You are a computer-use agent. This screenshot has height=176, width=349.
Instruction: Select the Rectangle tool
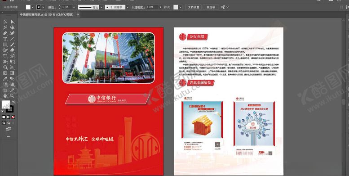click(5, 45)
